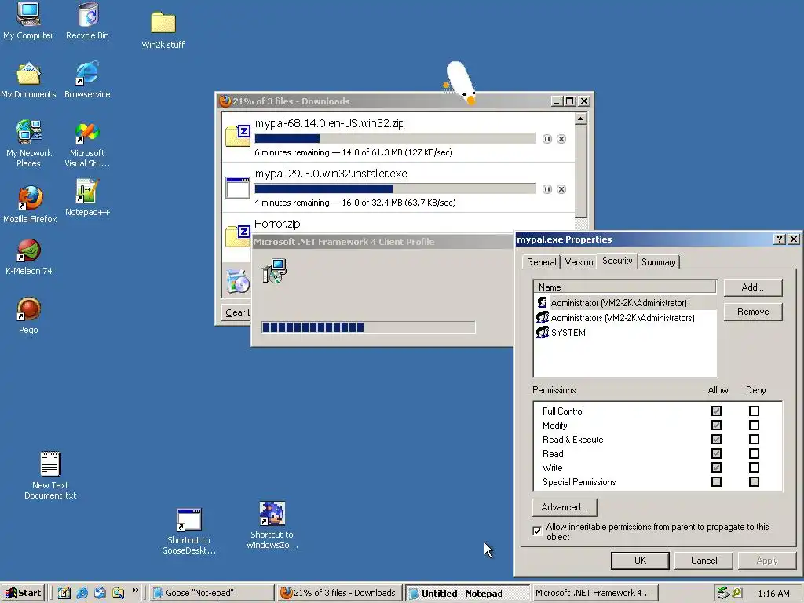
Task: Switch to the Summary tab
Action: click(658, 262)
